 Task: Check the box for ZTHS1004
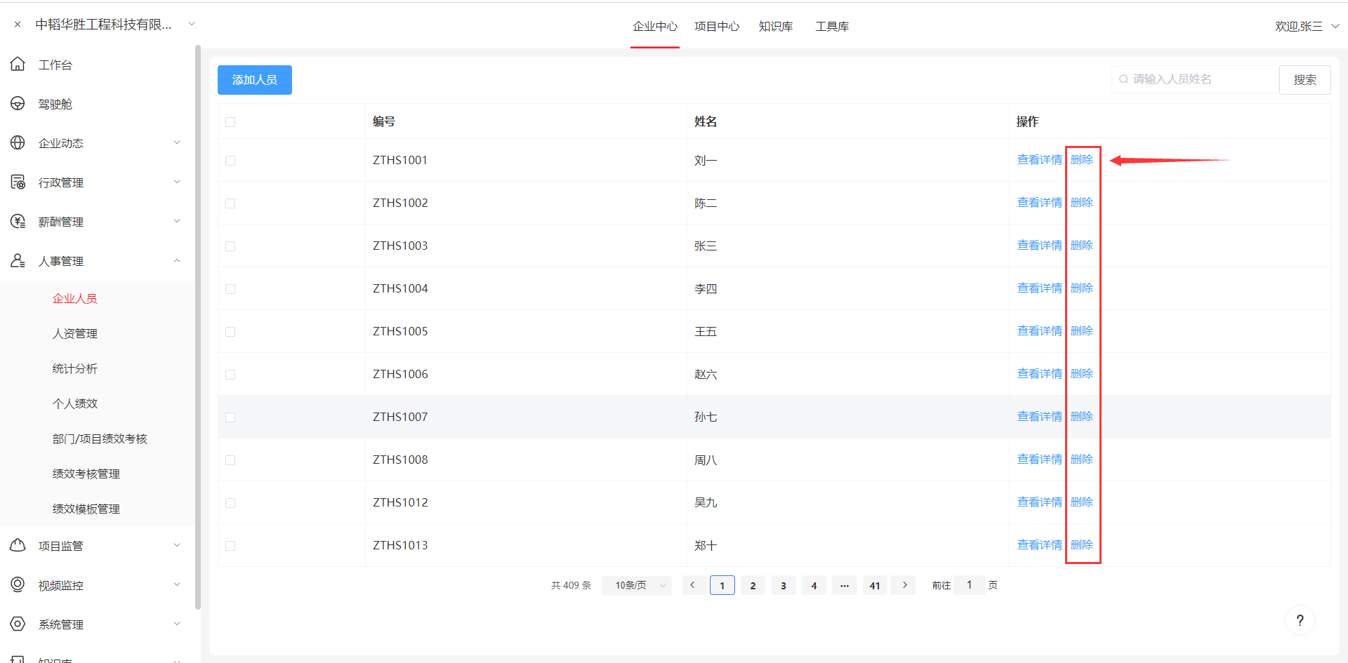230,289
